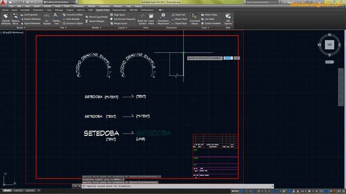The image size is (346, 194).
Task: Select Convert to Mtext
Action: [x=72, y=15]
